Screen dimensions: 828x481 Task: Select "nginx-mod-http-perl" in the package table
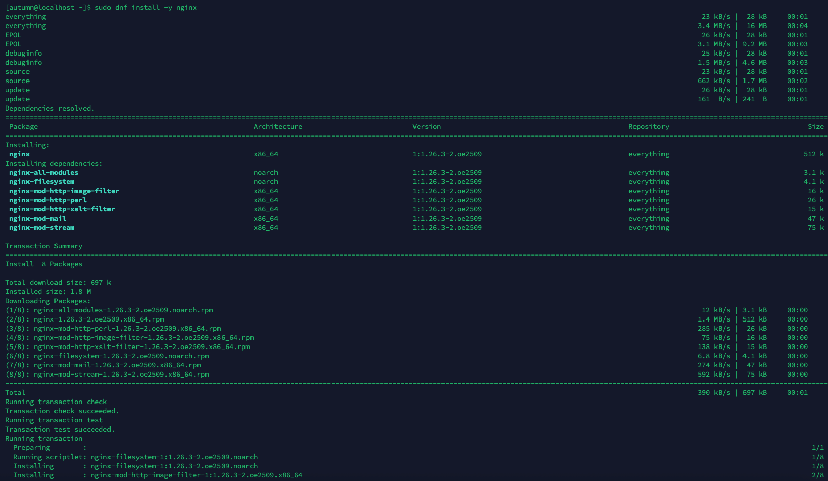[x=48, y=200]
